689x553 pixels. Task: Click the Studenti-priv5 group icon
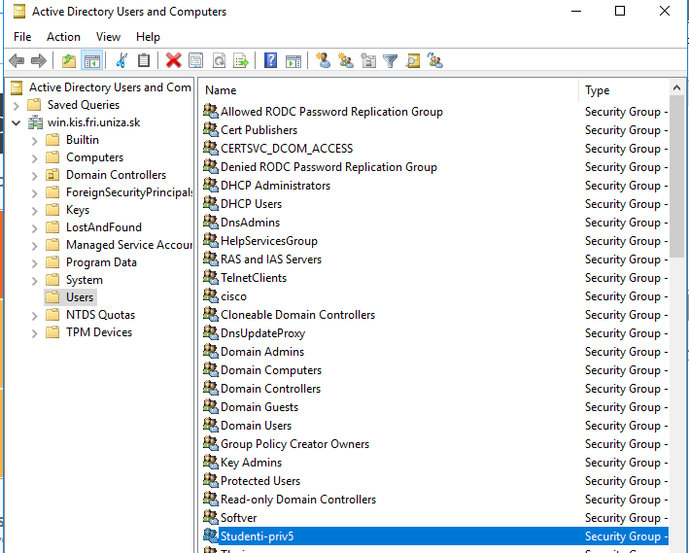211,536
